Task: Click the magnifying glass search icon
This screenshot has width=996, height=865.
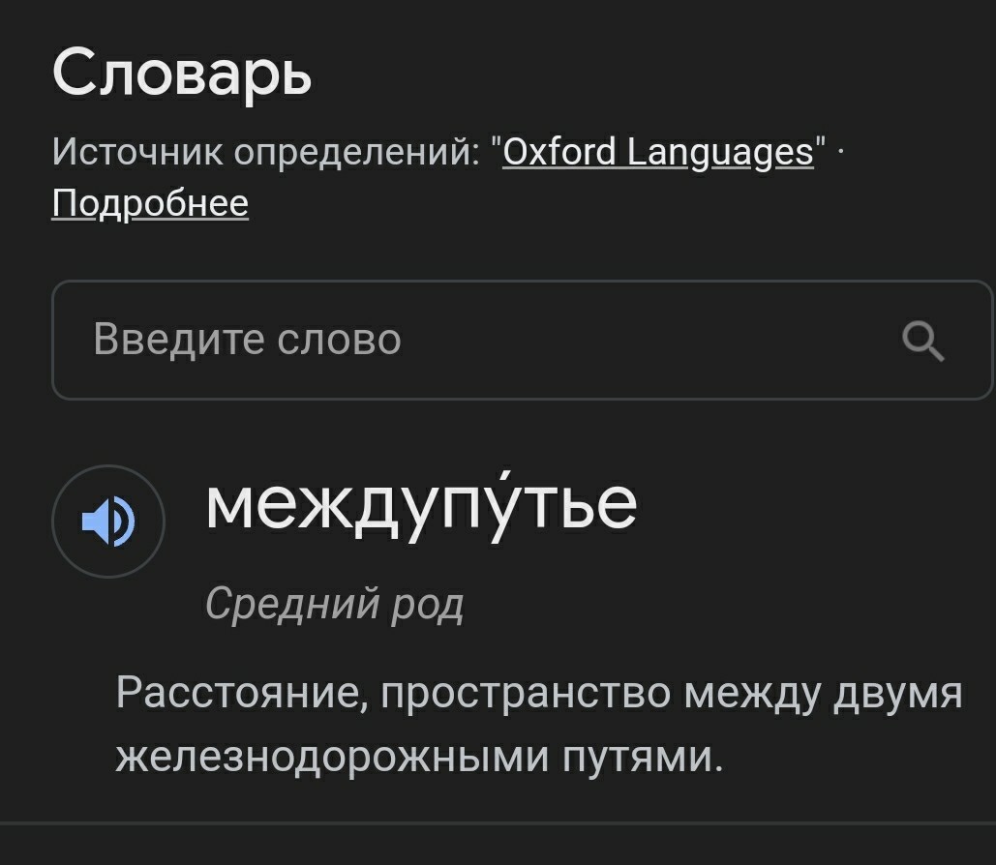Action: (923, 341)
